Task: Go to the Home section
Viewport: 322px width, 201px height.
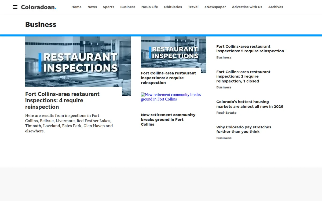Action: (x=76, y=7)
